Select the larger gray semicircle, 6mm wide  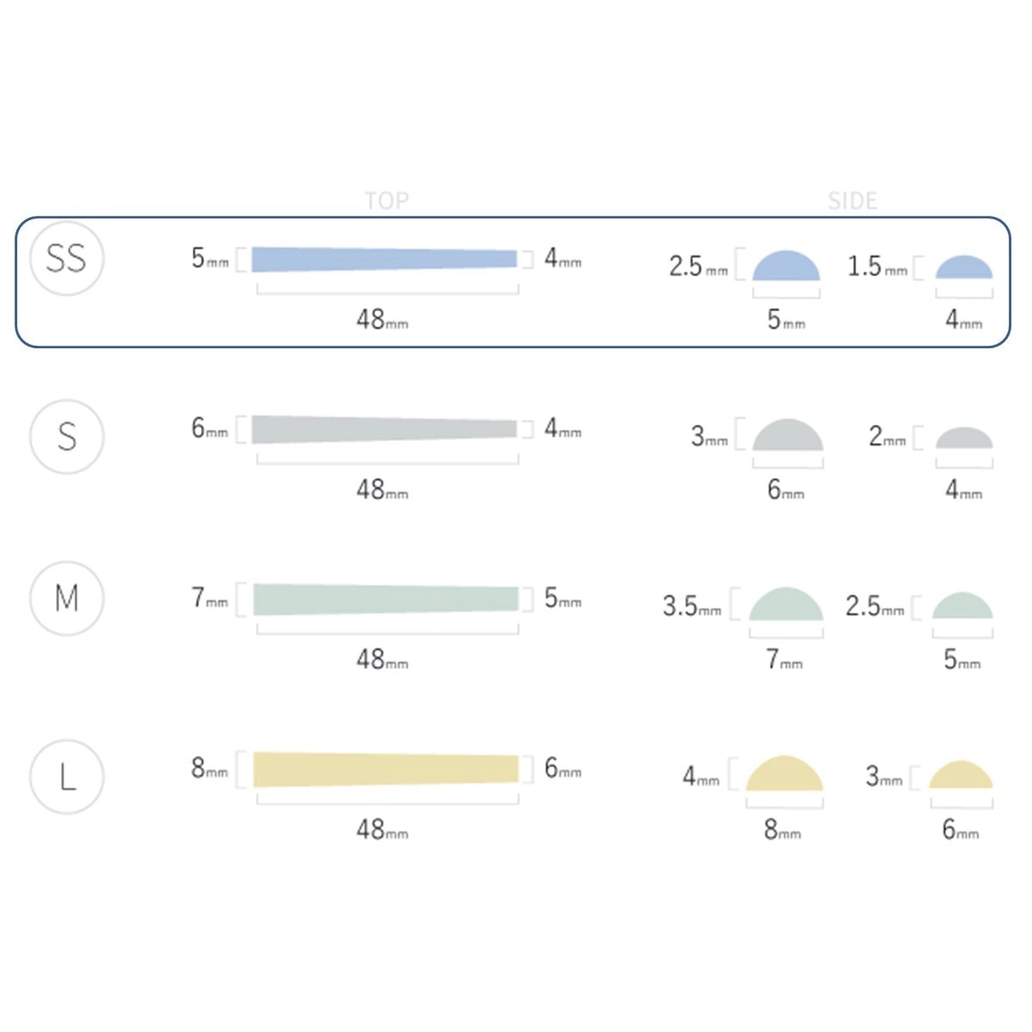pyautogui.click(x=787, y=436)
